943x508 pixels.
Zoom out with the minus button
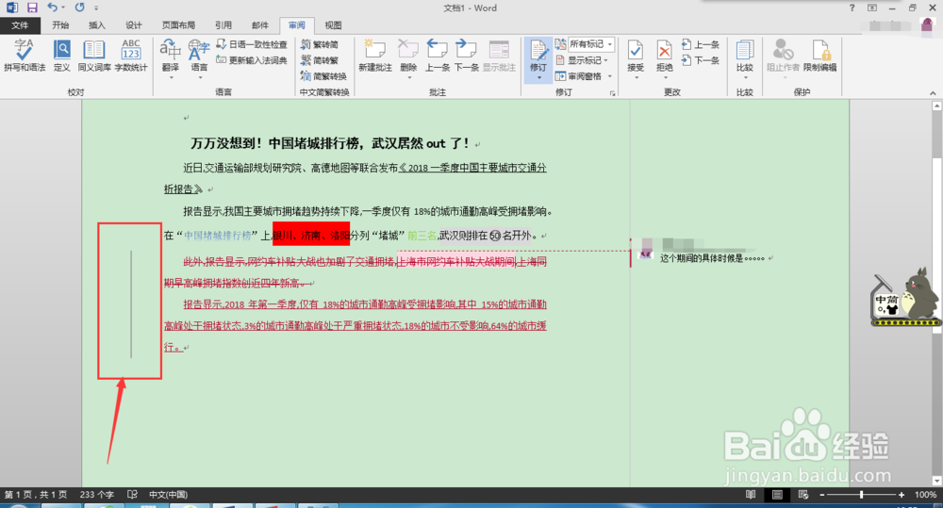pyautogui.click(x=822, y=495)
